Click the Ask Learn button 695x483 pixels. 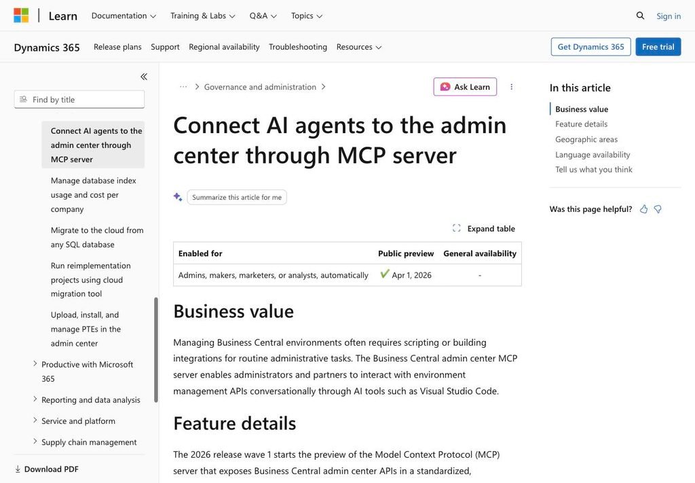(465, 87)
